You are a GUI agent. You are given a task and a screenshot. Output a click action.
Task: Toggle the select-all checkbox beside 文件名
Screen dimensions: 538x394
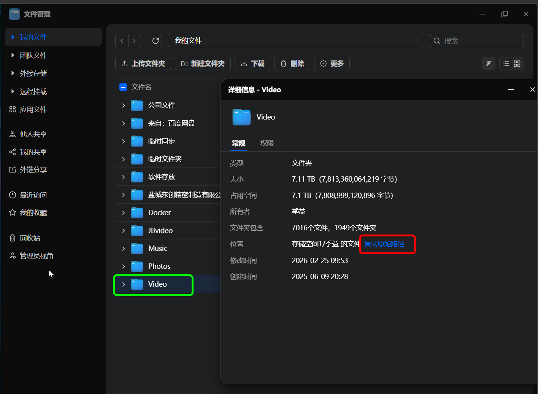coord(123,87)
